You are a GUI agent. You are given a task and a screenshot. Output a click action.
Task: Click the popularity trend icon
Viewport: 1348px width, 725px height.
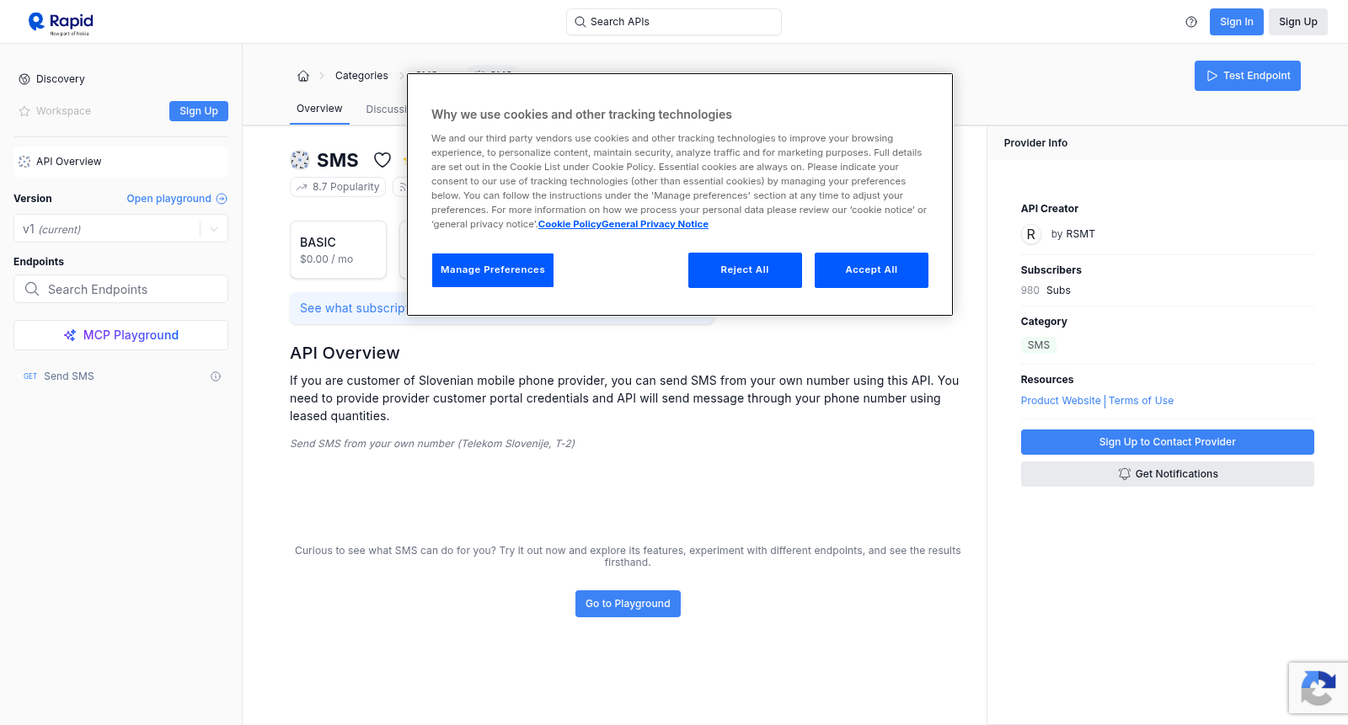(x=302, y=187)
